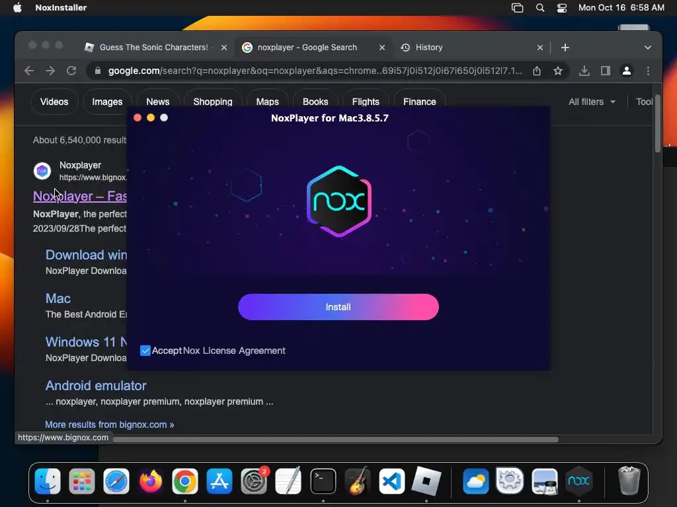Click the Install button in NoxPlayer installer
The width and height of the screenshot is (677, 507).
click(x=338, y=307)
